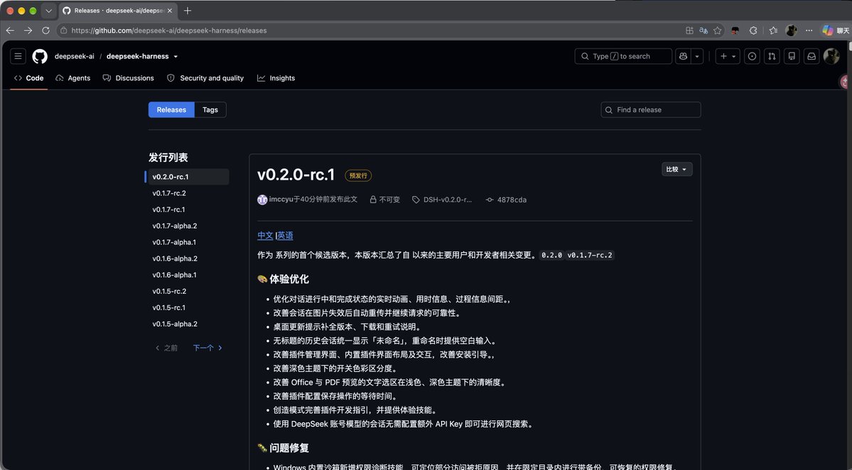Viewport: 852px width, 470px height.
Task: Open the Copilot 聊天 chat button
Action: (x=836, y=31)
